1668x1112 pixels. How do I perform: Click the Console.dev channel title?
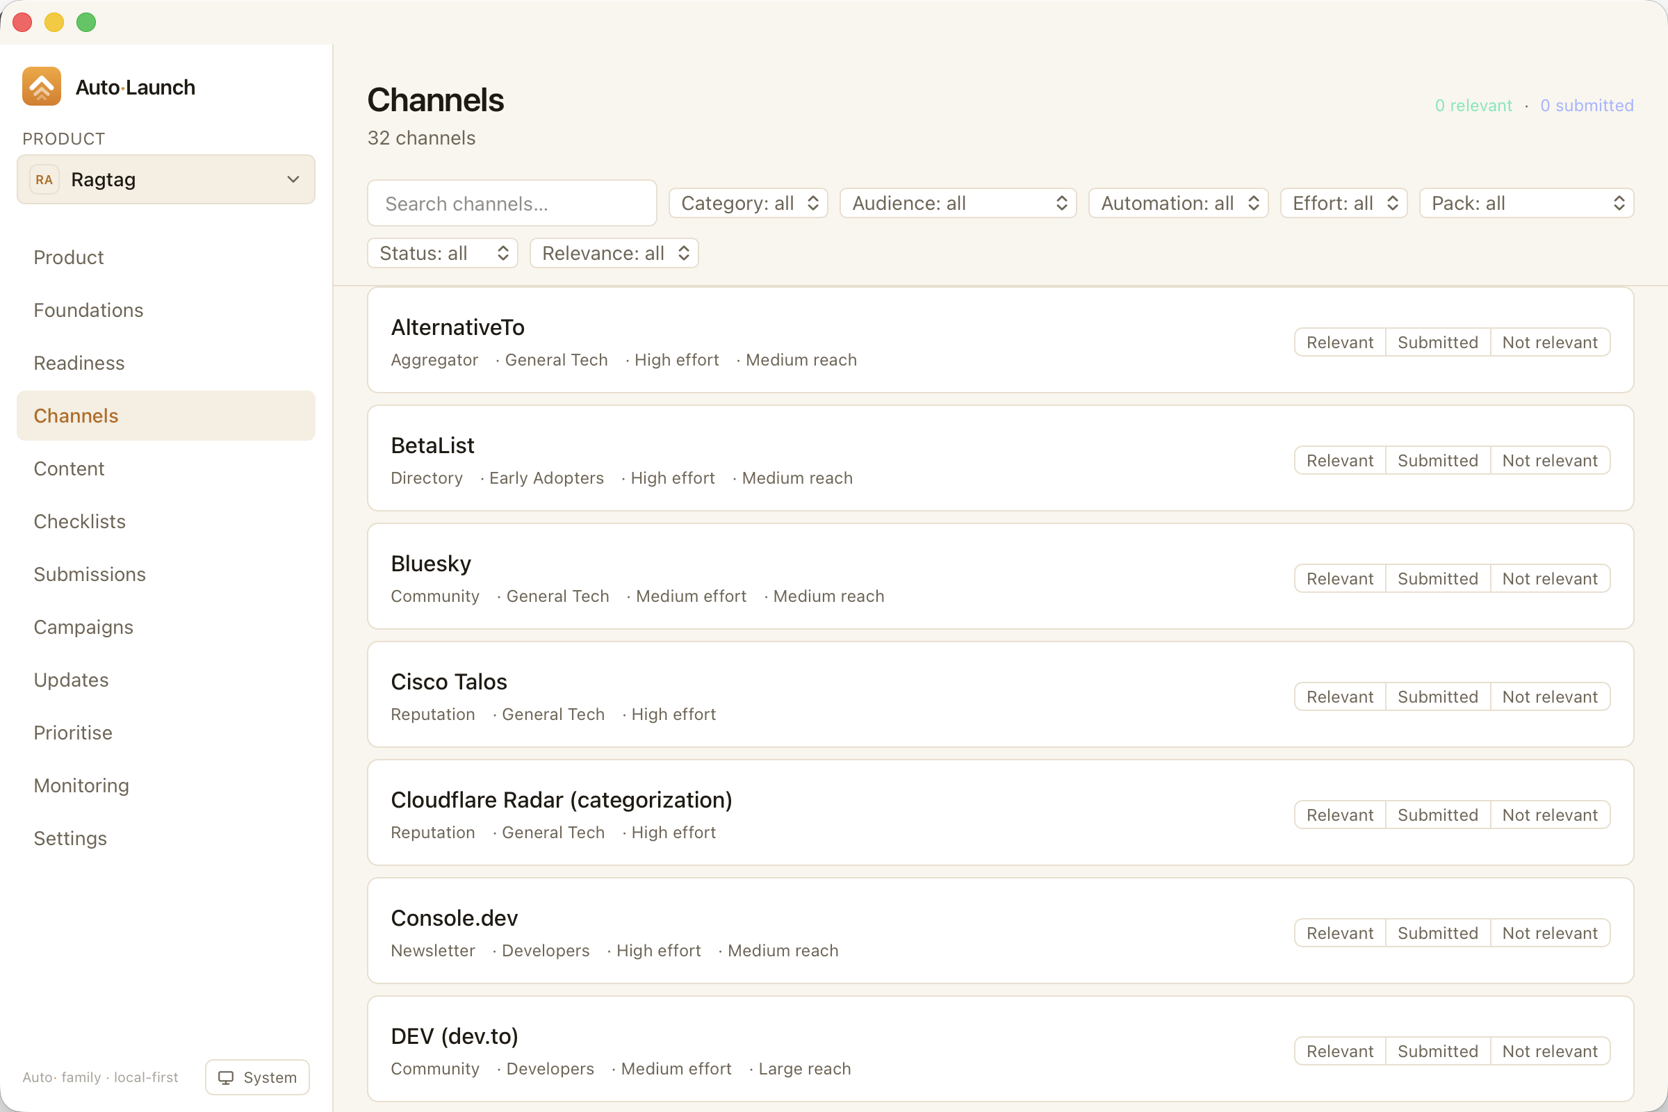454,917
